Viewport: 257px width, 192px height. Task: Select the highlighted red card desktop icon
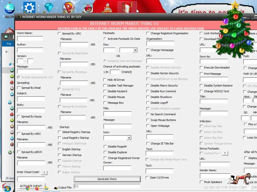point(127,7)
